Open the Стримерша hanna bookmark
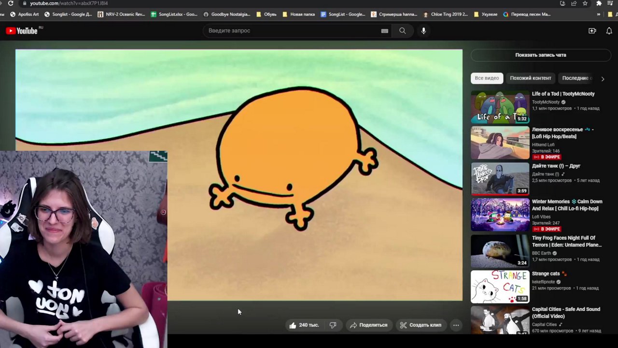 click(x=394, y=14)
